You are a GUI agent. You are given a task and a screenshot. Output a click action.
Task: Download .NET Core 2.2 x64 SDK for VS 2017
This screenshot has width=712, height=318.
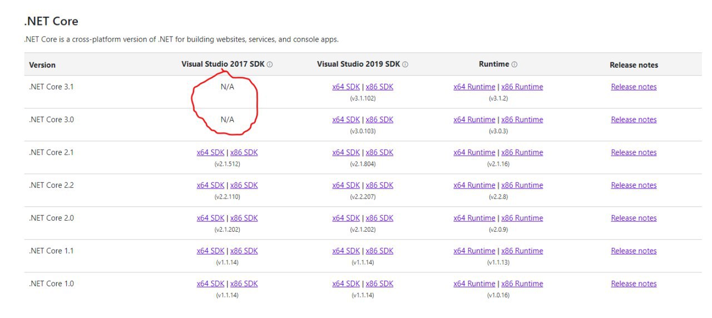click(x=210, y=185)
